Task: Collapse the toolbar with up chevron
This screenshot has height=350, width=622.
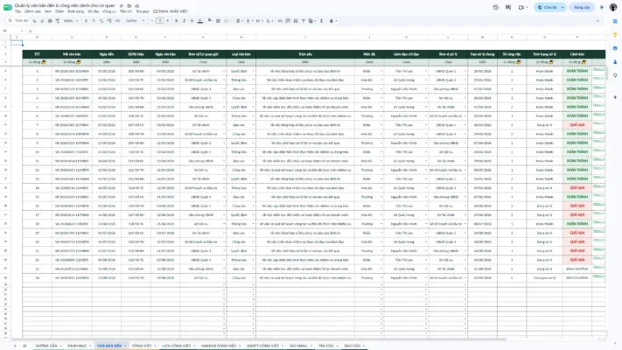Action: (598, 21)
